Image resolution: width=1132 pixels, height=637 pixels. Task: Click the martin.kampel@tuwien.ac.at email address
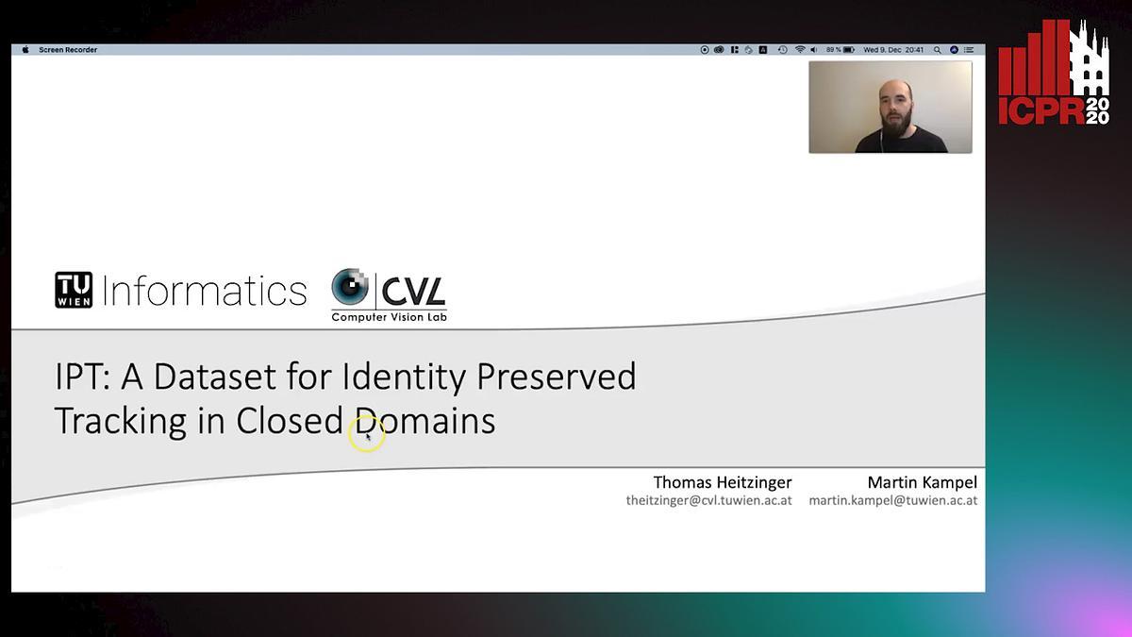pyautogui.click(x=892, y=500)
